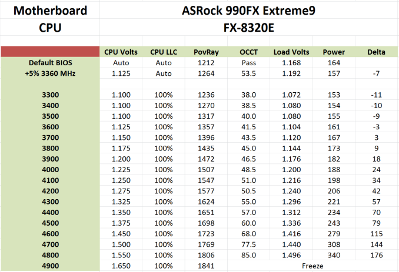Select the CPU Volts value 1.650 cell
This screenshot has height=272, width=399.
[121, 266]
